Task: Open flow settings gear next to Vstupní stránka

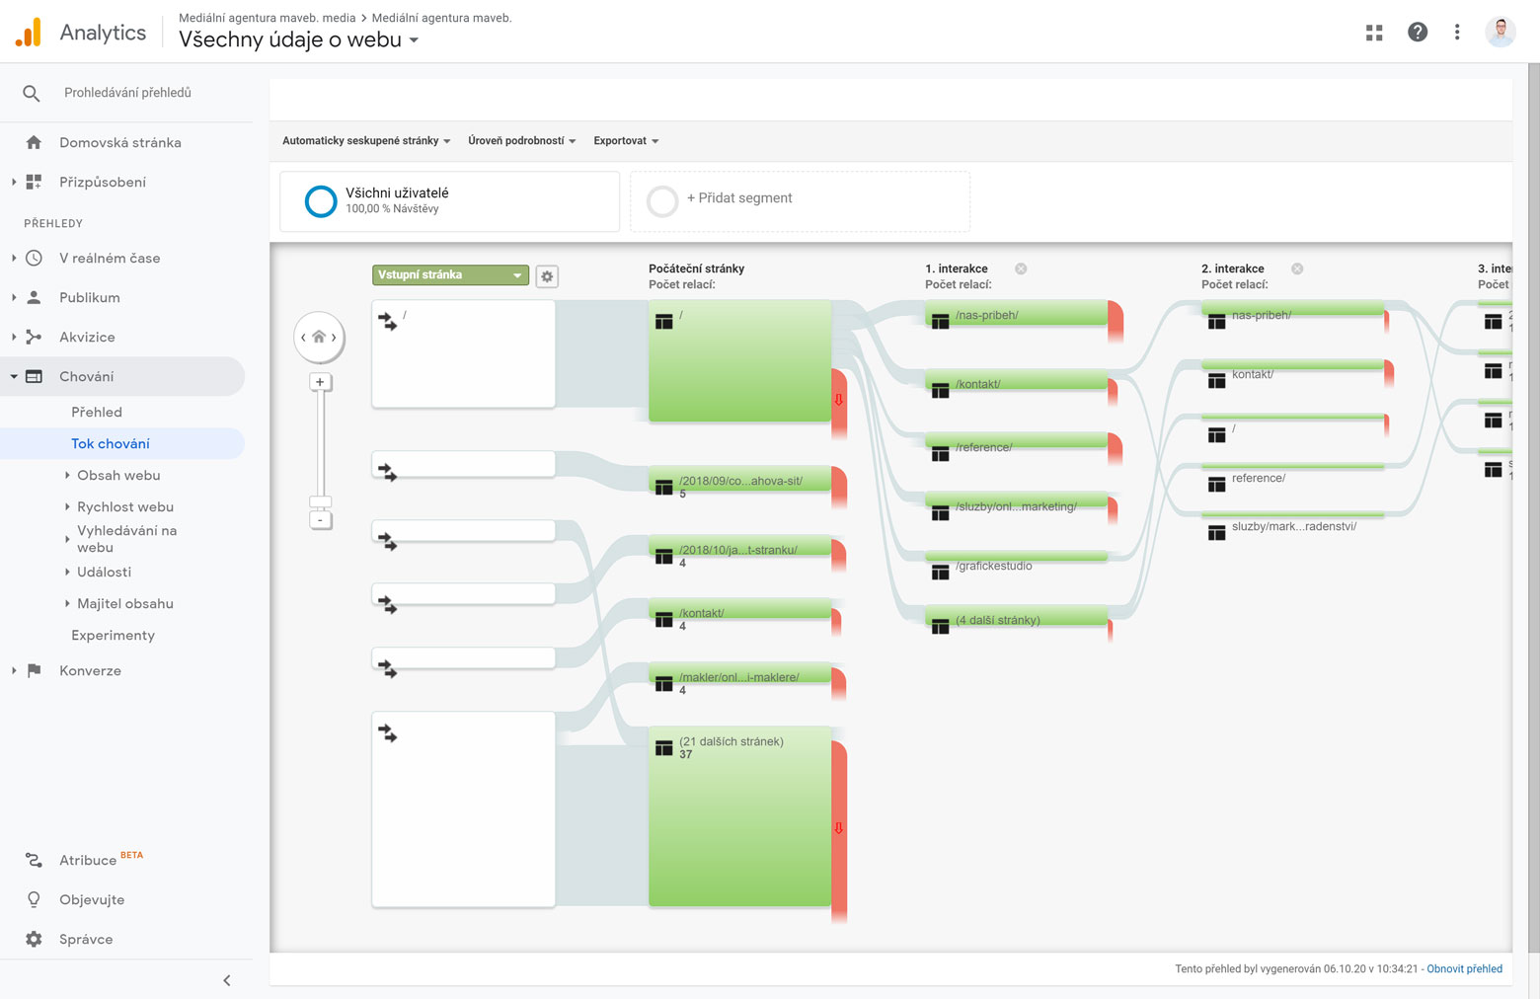Action: tap(547, 276)
